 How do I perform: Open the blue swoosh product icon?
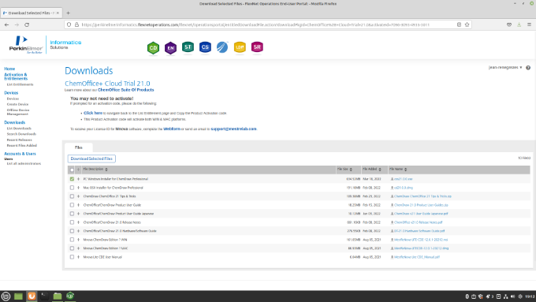pos(222,47)
